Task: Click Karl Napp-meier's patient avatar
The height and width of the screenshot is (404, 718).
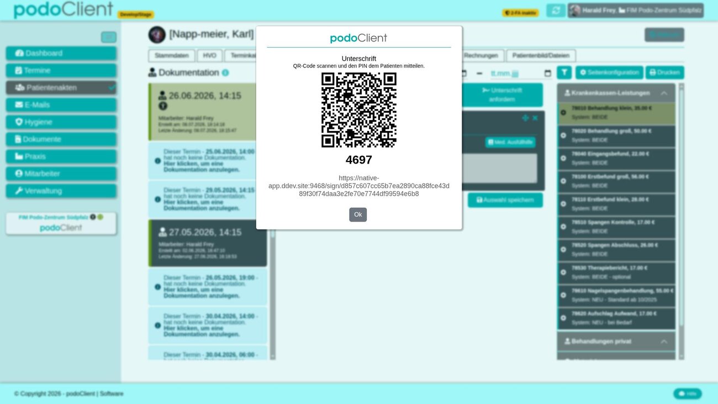Action: coord(157,35)
